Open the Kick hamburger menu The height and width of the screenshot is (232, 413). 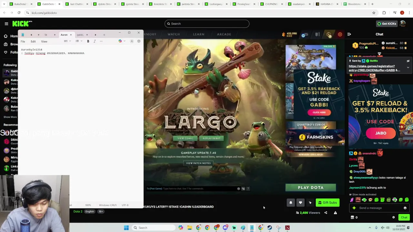(x=6, y=24)
